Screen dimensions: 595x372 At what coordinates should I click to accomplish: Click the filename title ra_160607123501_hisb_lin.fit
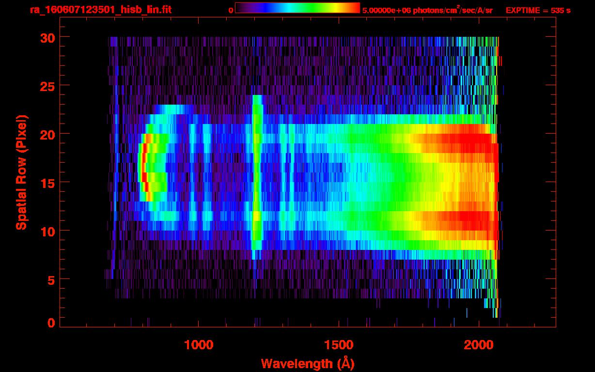[x=100, y=10]
